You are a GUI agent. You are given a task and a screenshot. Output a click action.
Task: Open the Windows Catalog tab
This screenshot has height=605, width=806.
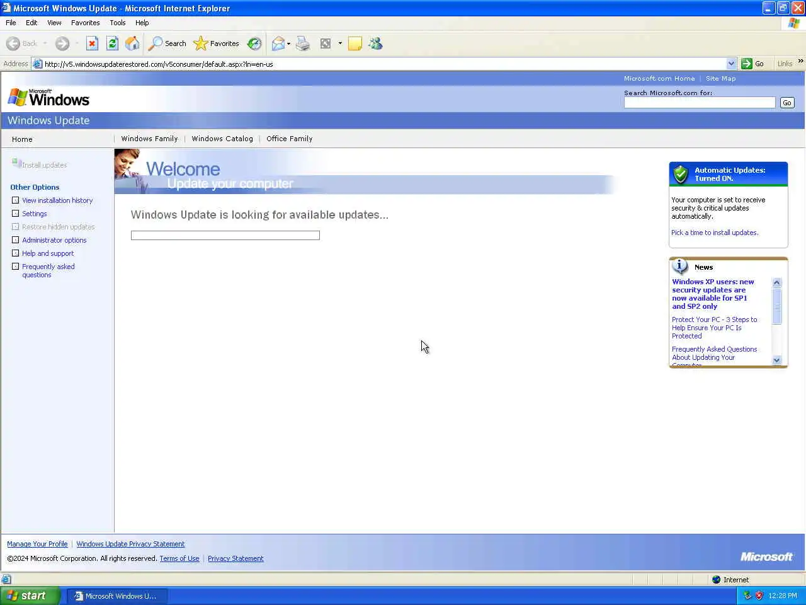click(x=222, y=139)
